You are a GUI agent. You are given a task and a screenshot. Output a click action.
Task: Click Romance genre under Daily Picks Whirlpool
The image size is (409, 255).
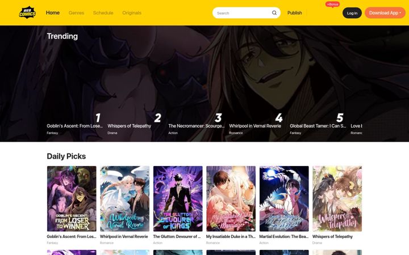point(107,243)
